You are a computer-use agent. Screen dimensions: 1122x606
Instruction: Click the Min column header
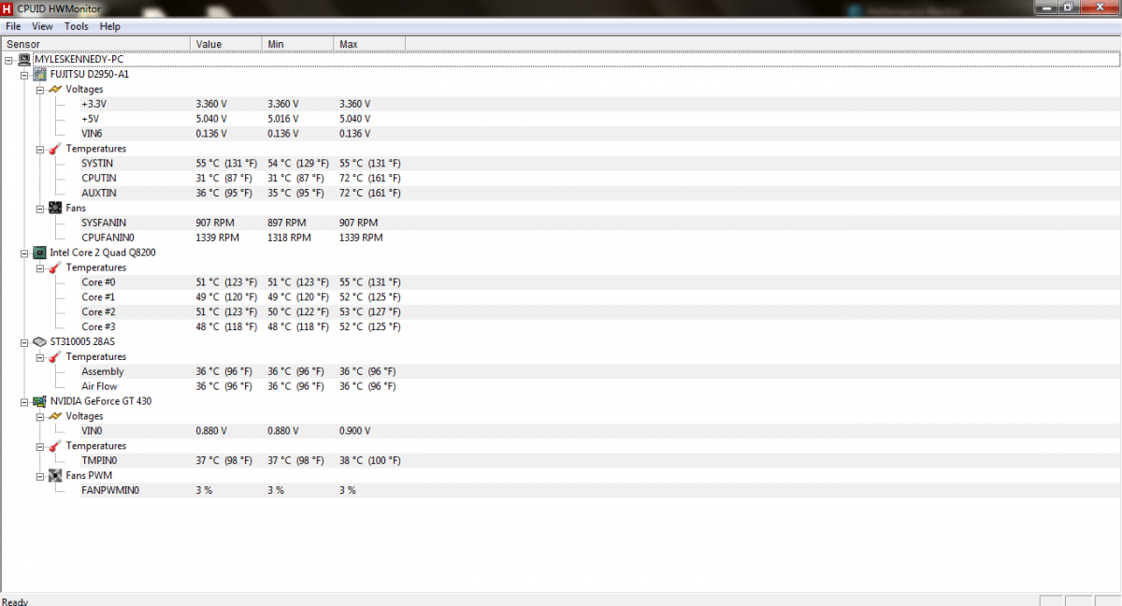[x=297, y=44]
